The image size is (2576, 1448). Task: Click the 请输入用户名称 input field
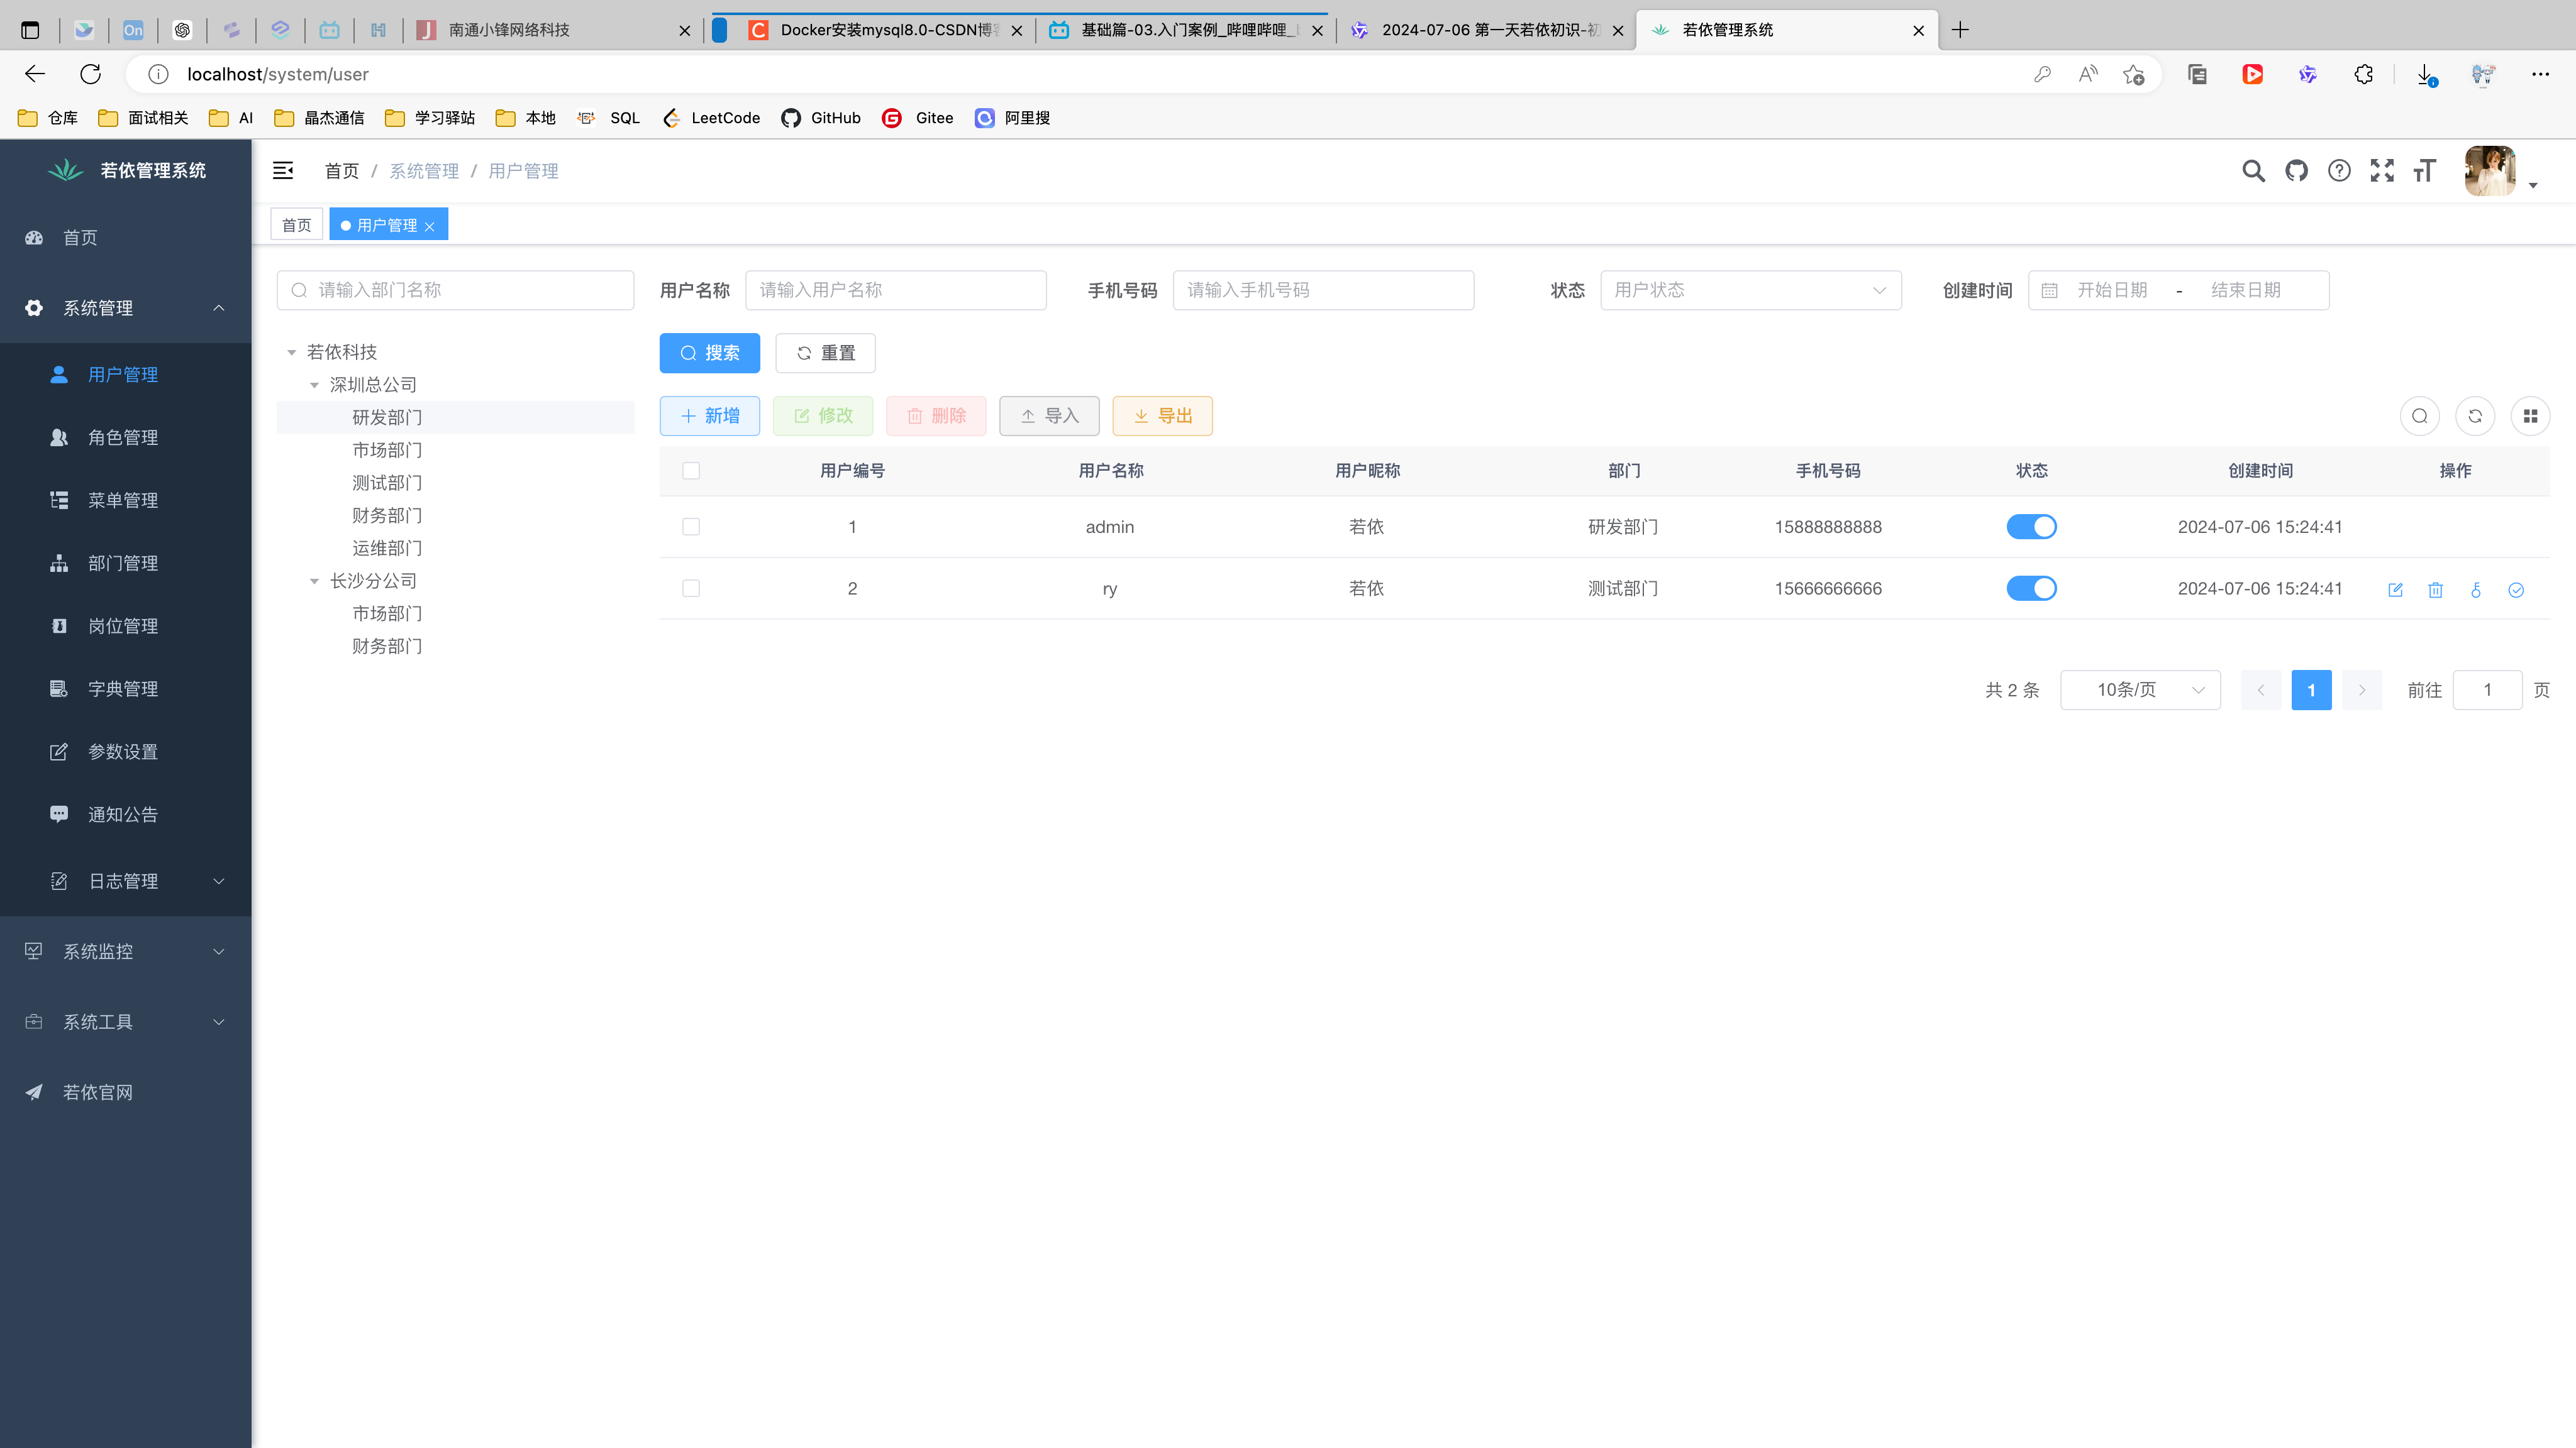tap(895, 290)
